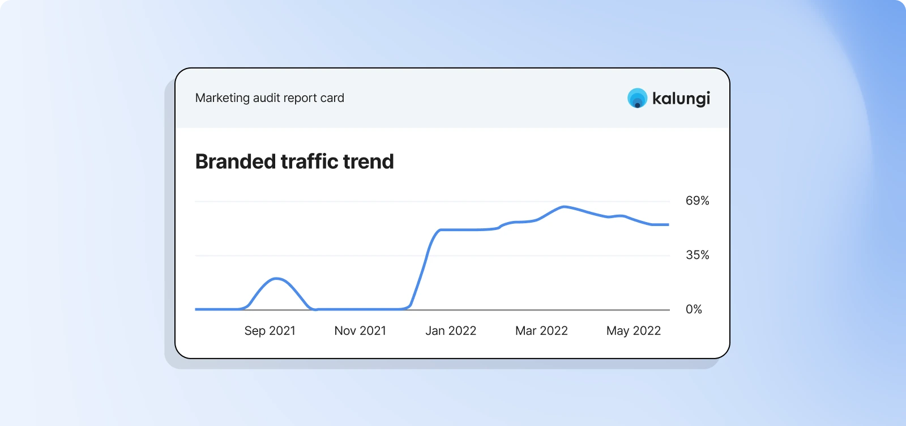Click the Sep 2021 x-axis label
Screen dimensions: 906x426
pos(270,331)
